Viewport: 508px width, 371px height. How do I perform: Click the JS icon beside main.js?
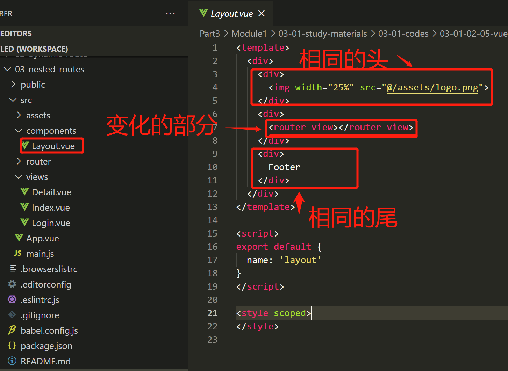point(18,253)
